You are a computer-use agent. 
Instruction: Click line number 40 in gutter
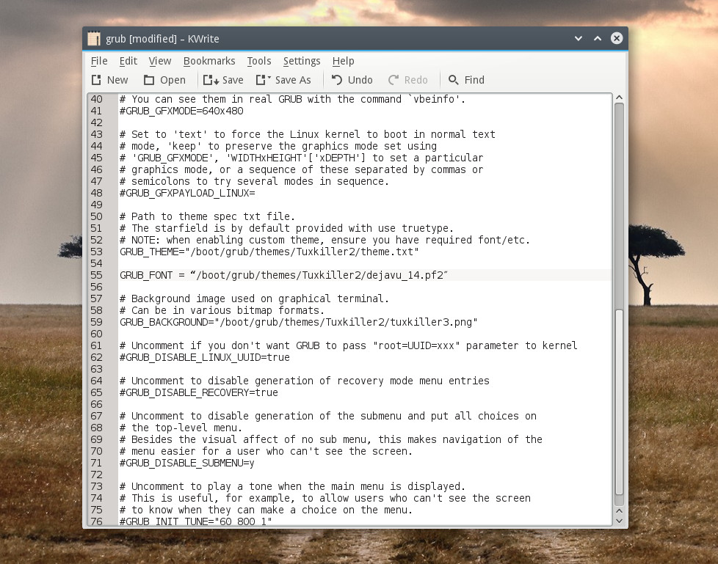97,99
